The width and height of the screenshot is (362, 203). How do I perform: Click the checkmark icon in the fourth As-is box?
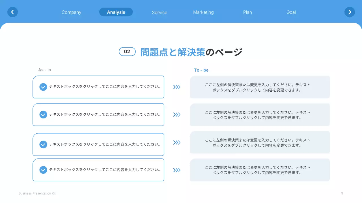43,170
